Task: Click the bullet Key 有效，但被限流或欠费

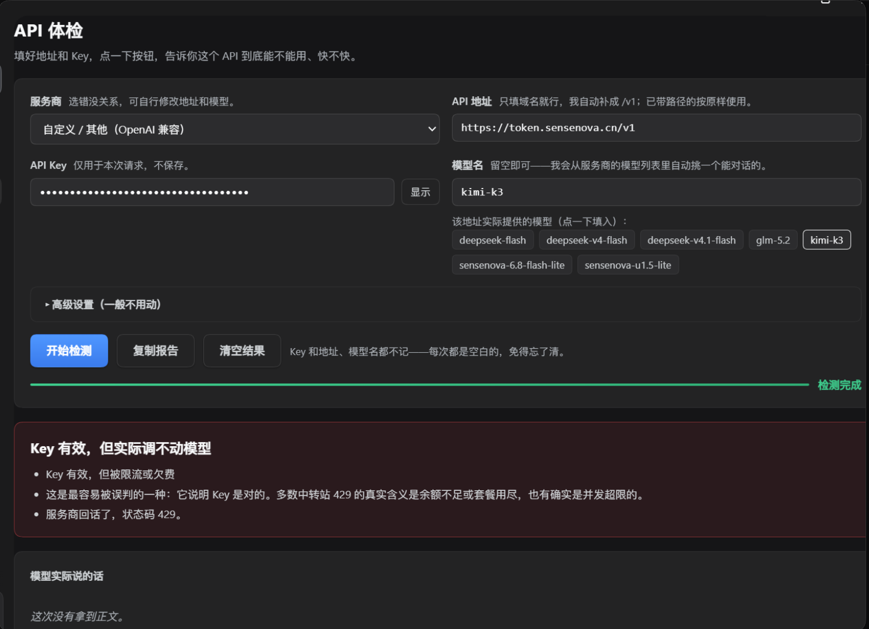Action: (x=110, y=474)
